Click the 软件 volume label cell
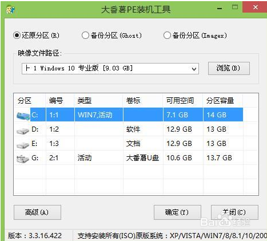 133,129
